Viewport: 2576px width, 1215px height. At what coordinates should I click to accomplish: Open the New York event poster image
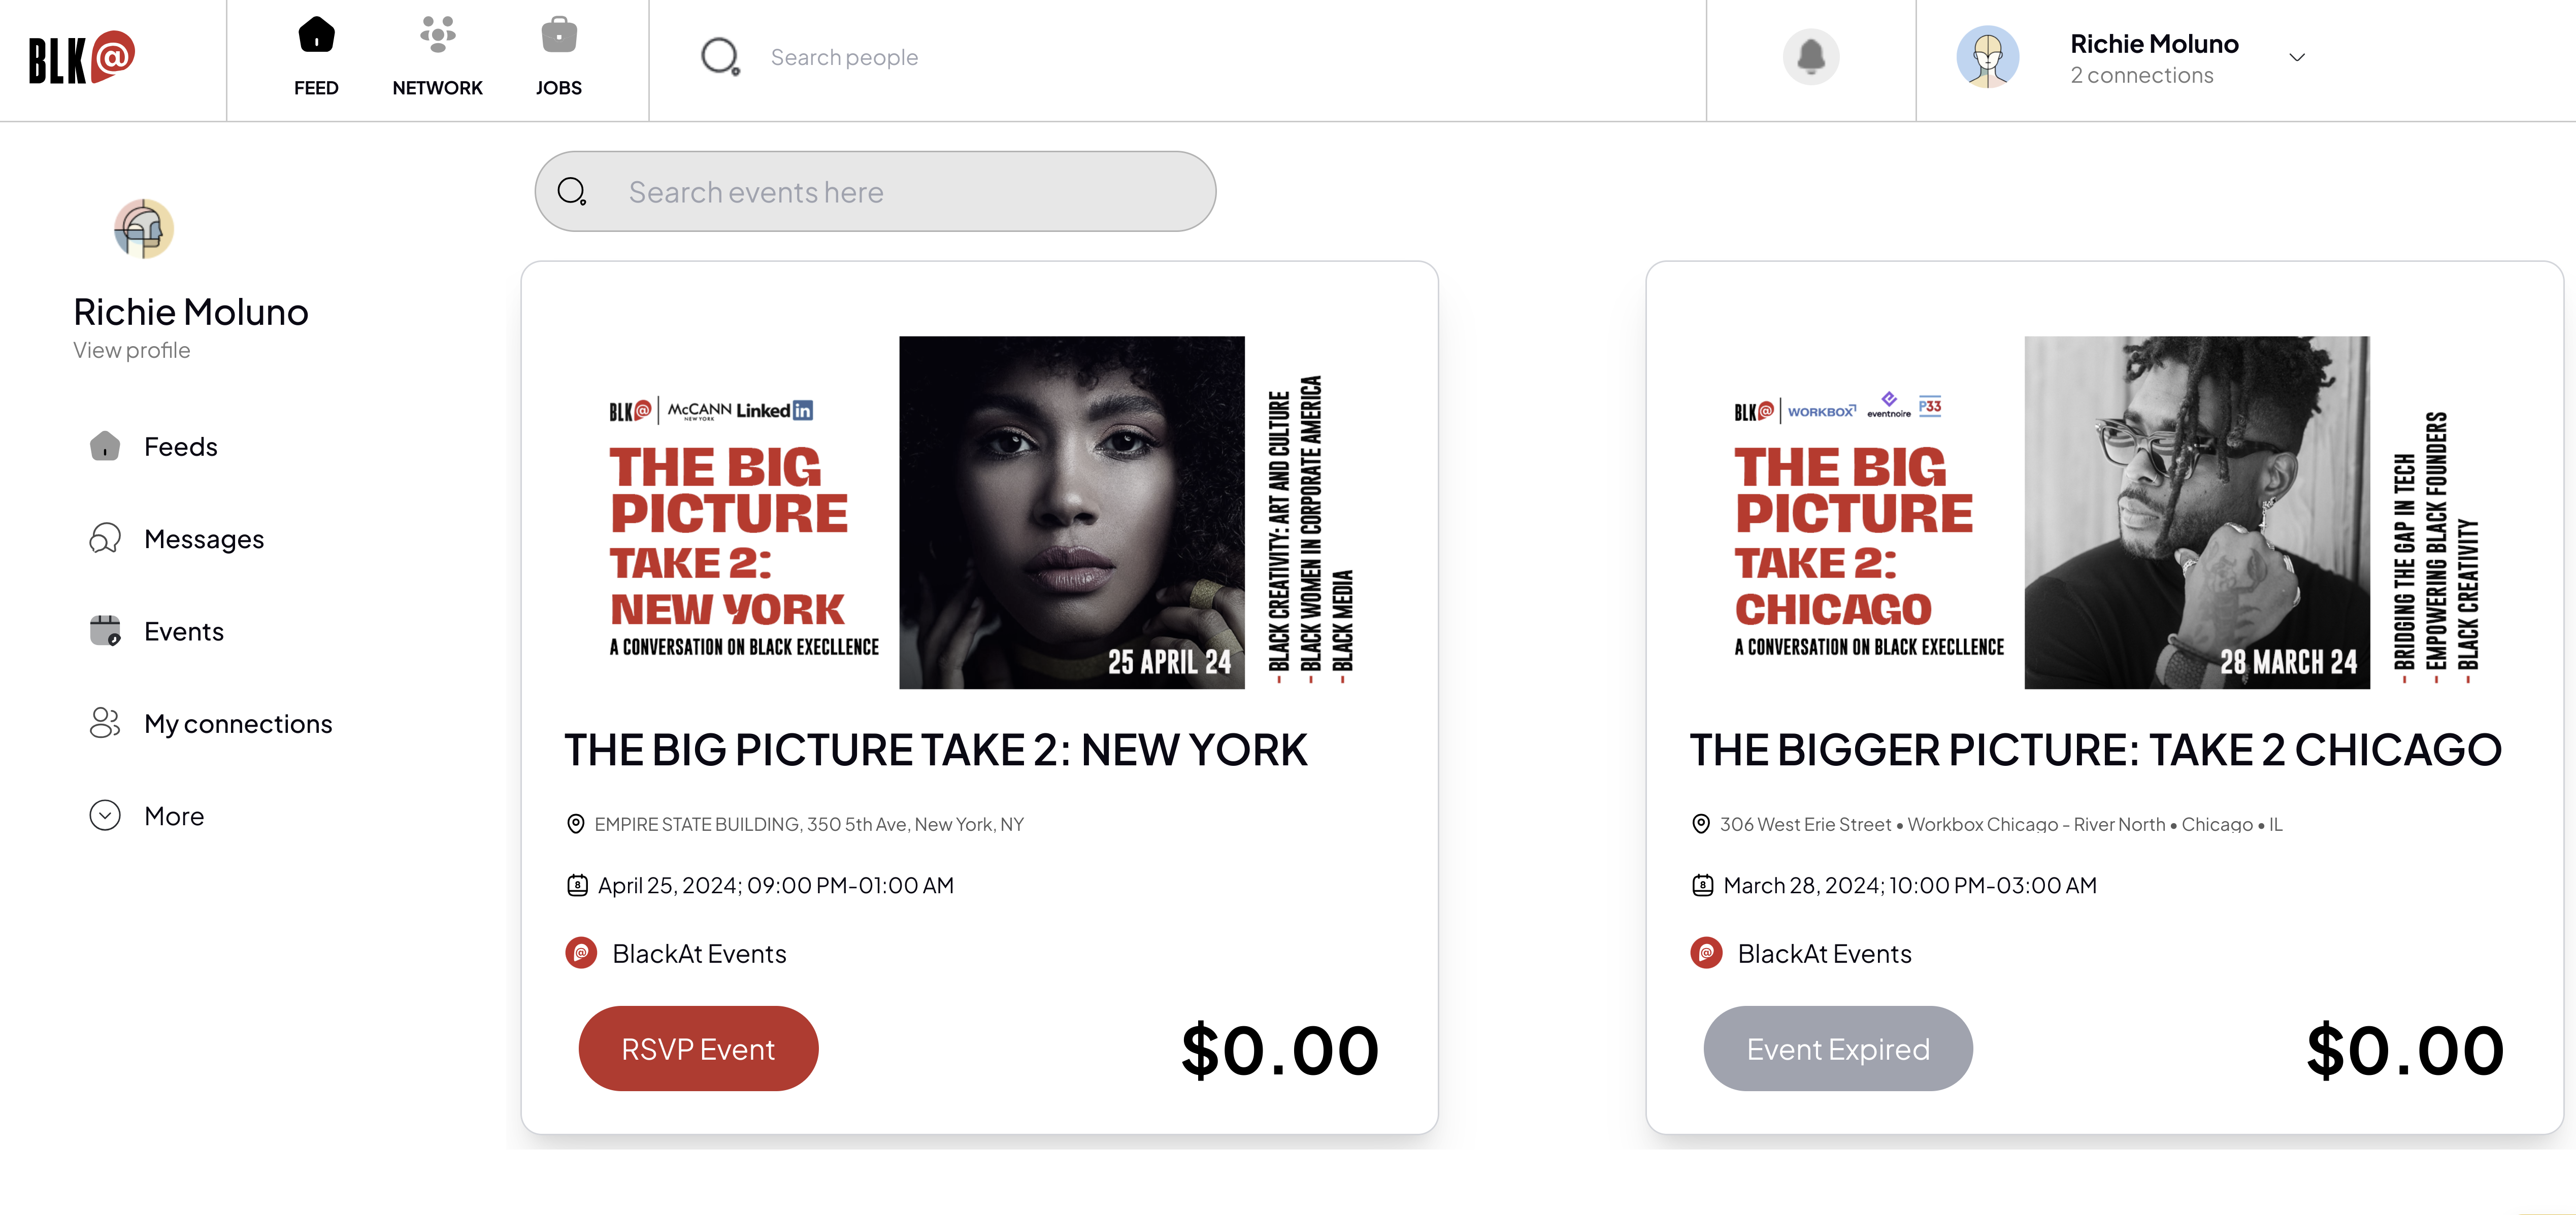click(x=980, y=512)
